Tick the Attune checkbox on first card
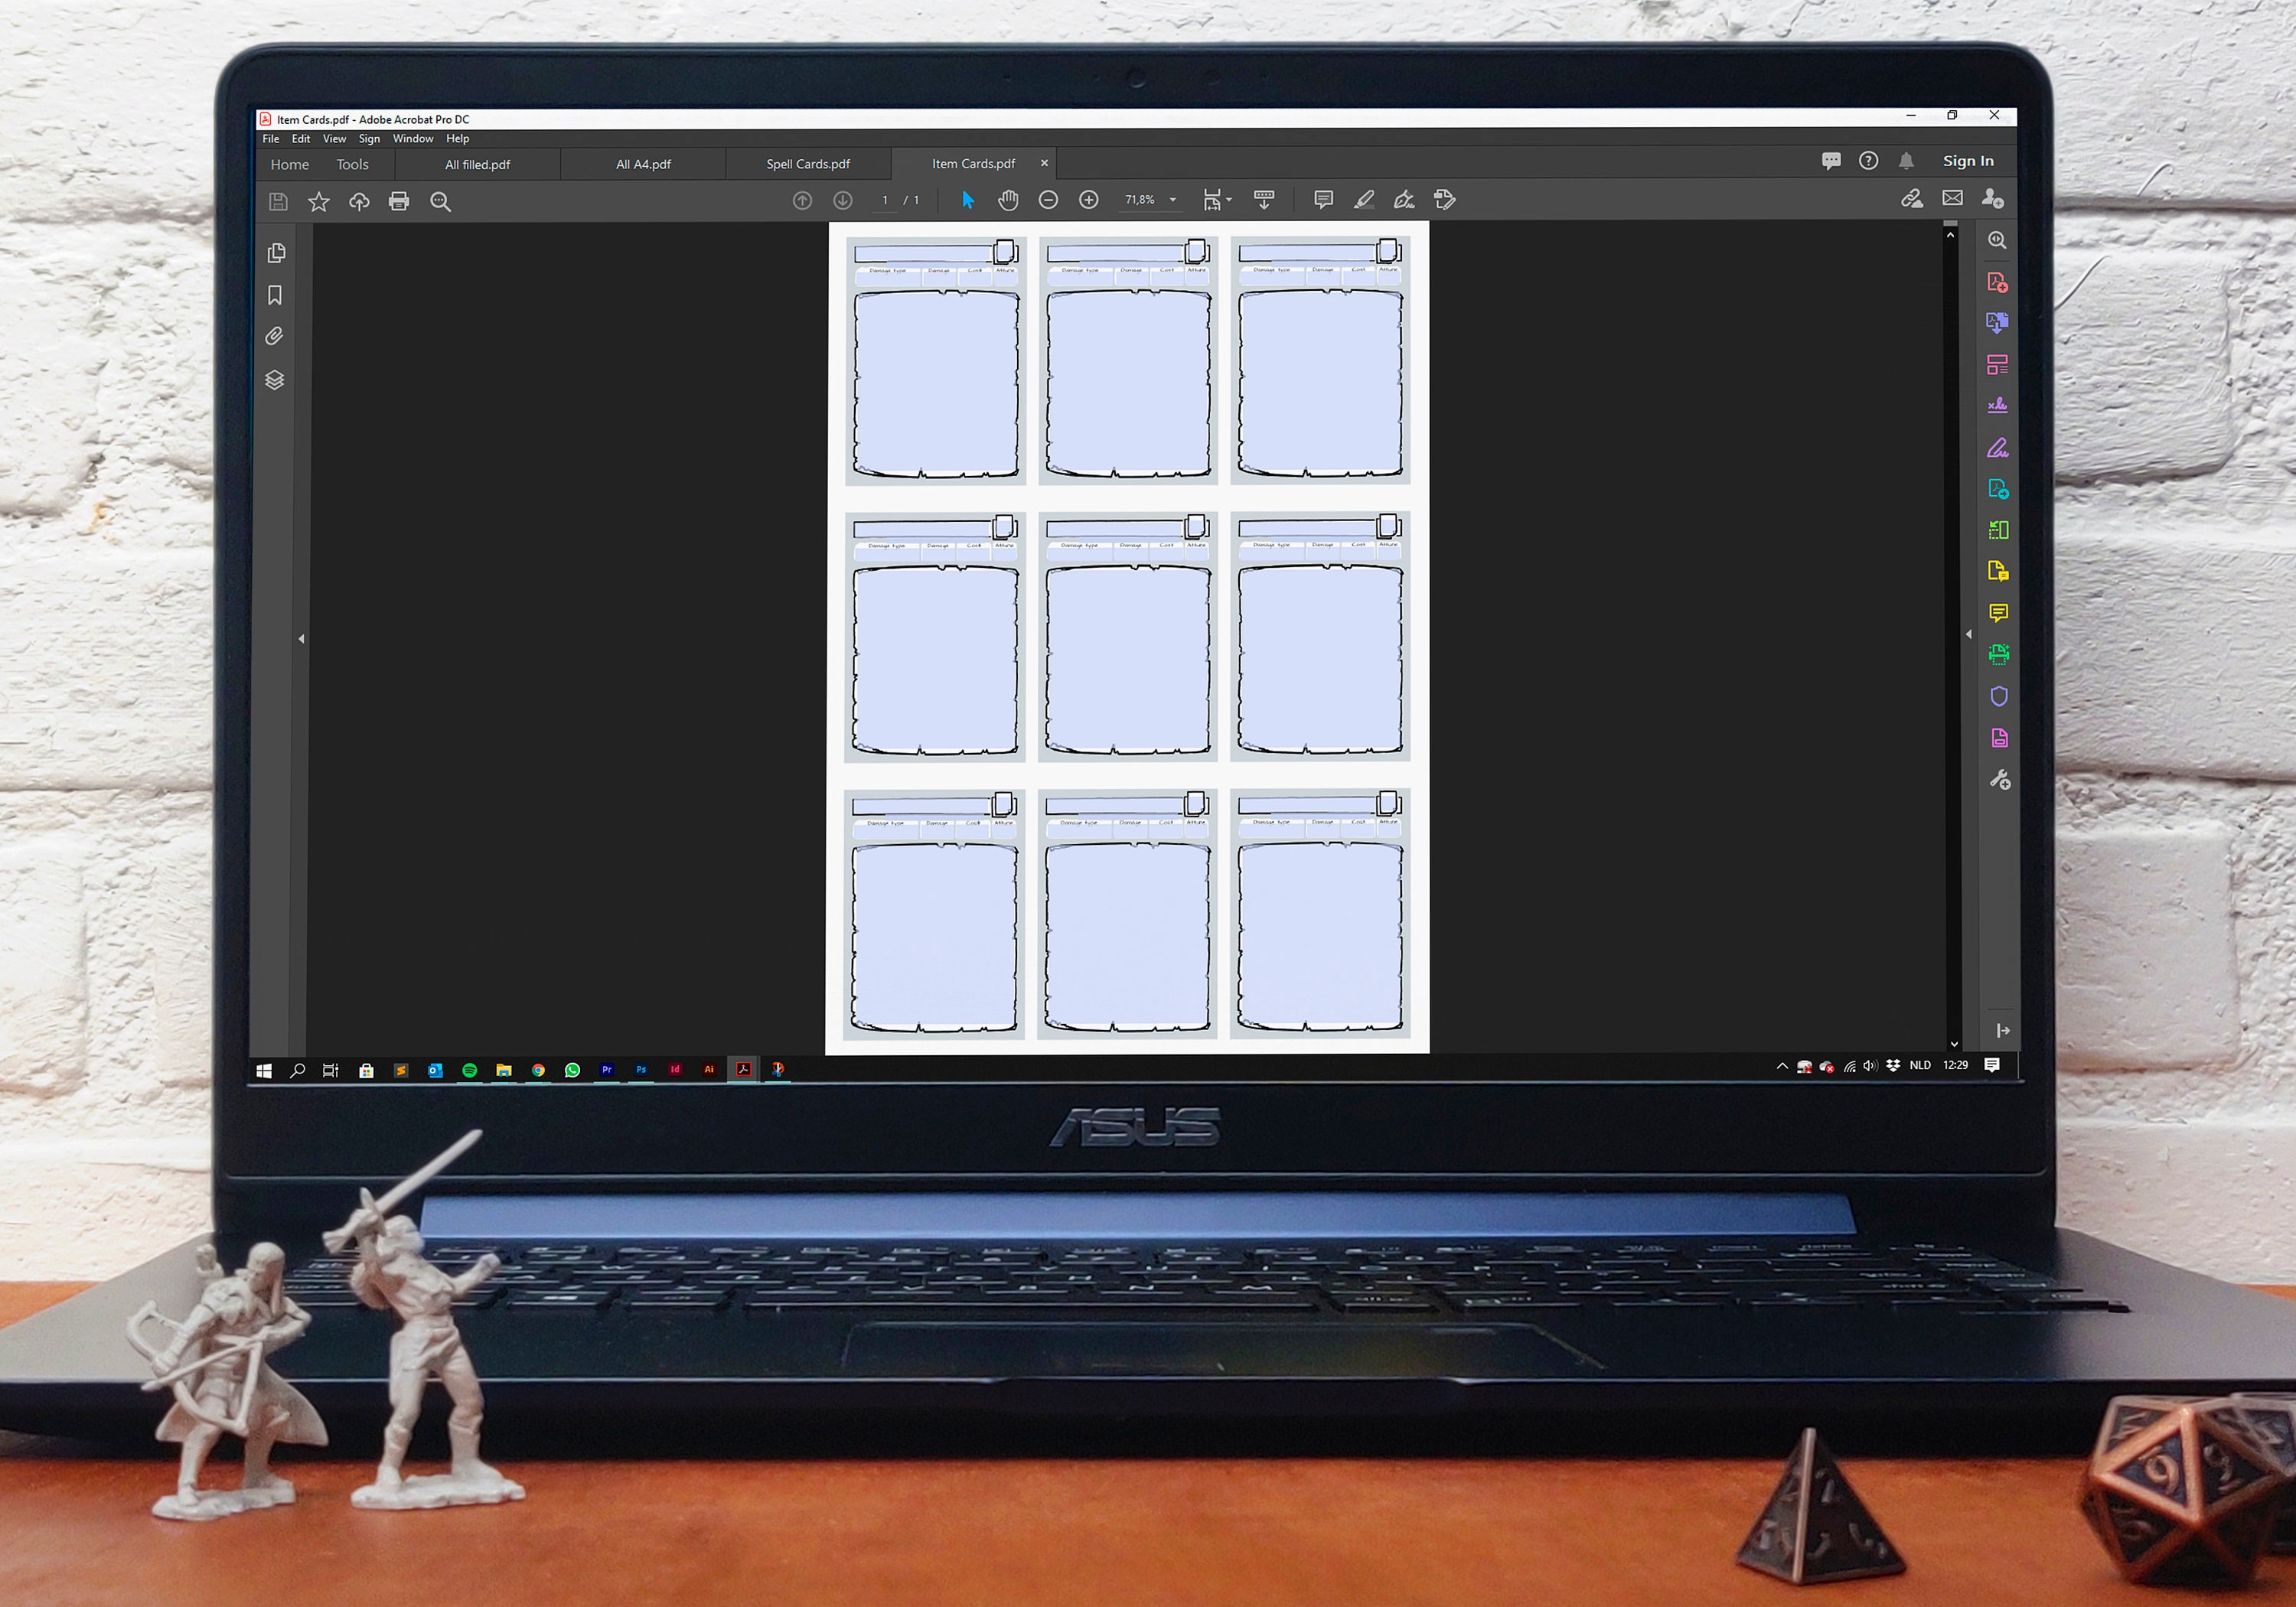This screenshot has height=1607, width=2296. pos(1005,250)
